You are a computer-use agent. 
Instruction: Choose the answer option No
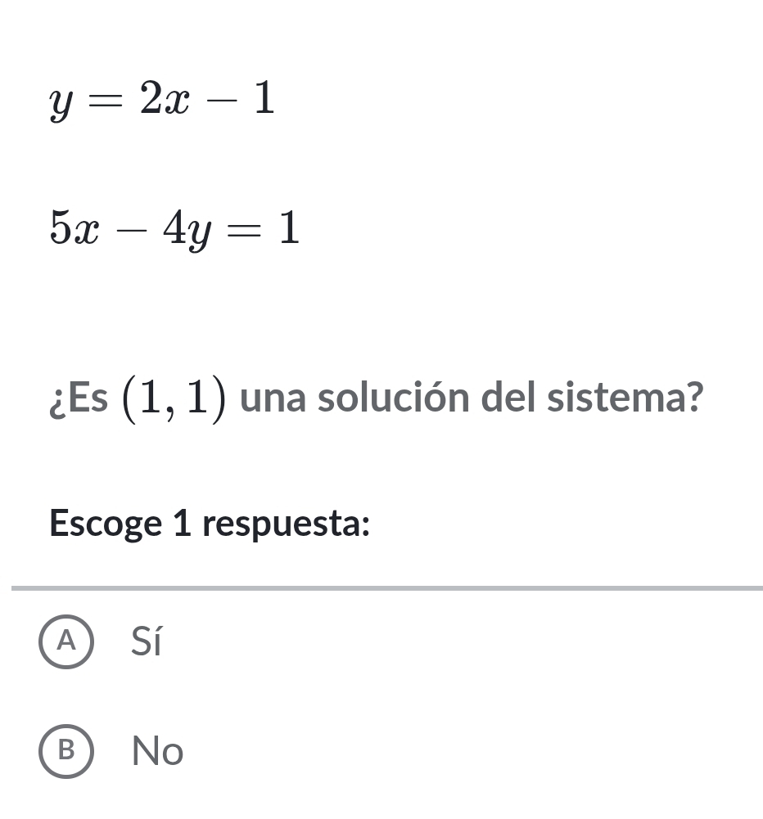tap(156, 752)
